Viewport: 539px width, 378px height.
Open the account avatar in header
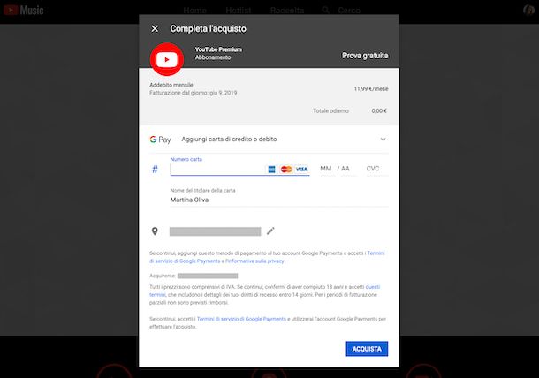tap(528, 11)
